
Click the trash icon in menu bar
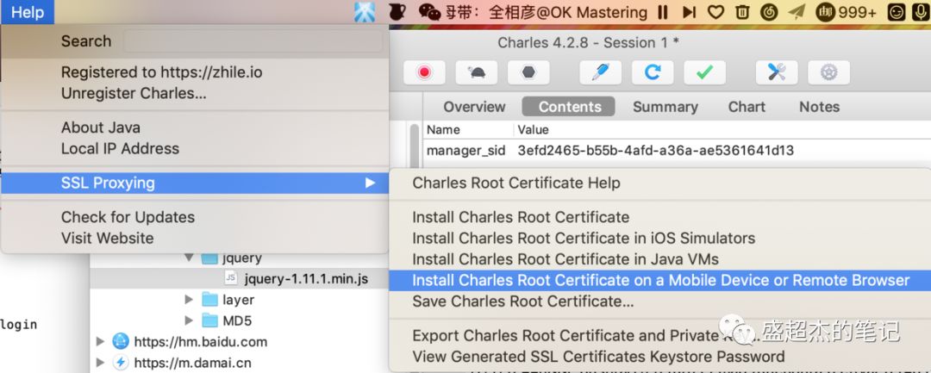[x=742, y=12]
